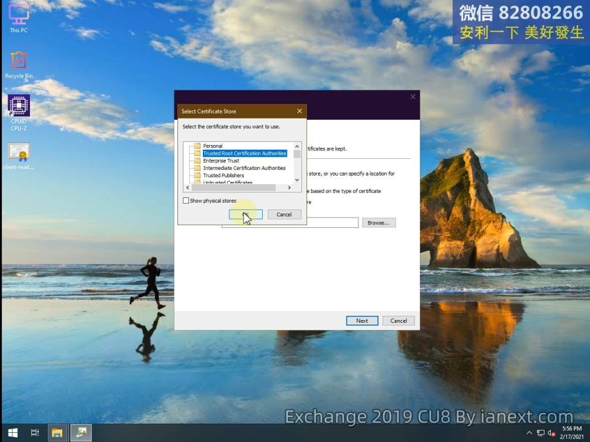Select the Recycle Bin desktop icon
Image resolution: width=590 pixels, height=442 pixels.
coord(18,63)
